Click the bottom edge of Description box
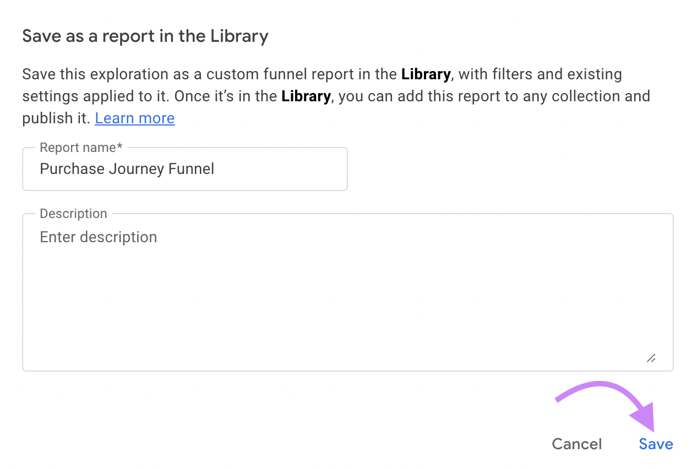Viewport: 697px width, 469px height. [347, 369]
